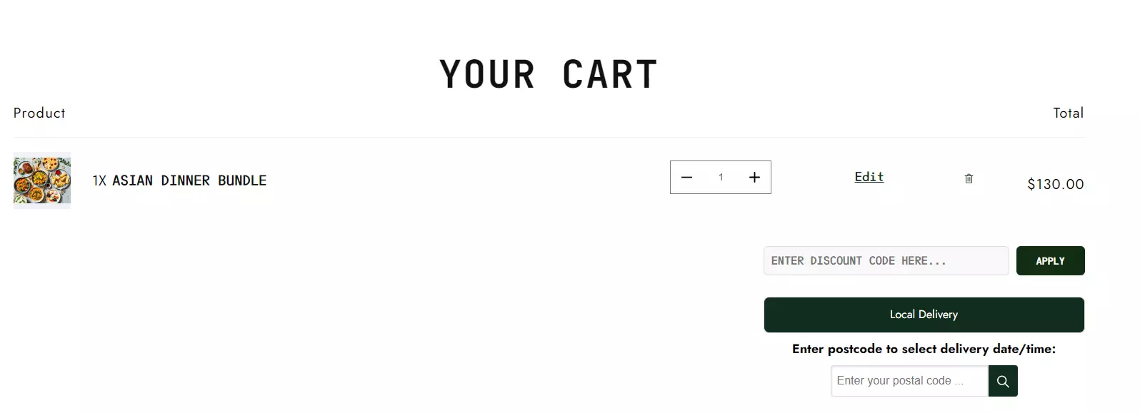
Task: Focus the discount code entry field
Action: pos(886,260)
